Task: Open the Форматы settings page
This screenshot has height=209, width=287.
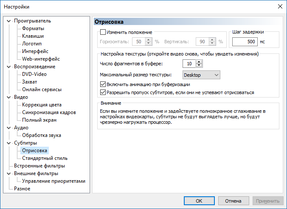Action: click(33, 28)
